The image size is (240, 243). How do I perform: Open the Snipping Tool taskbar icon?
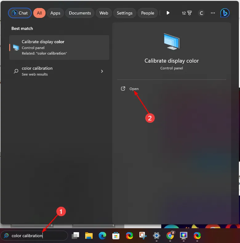143,236
